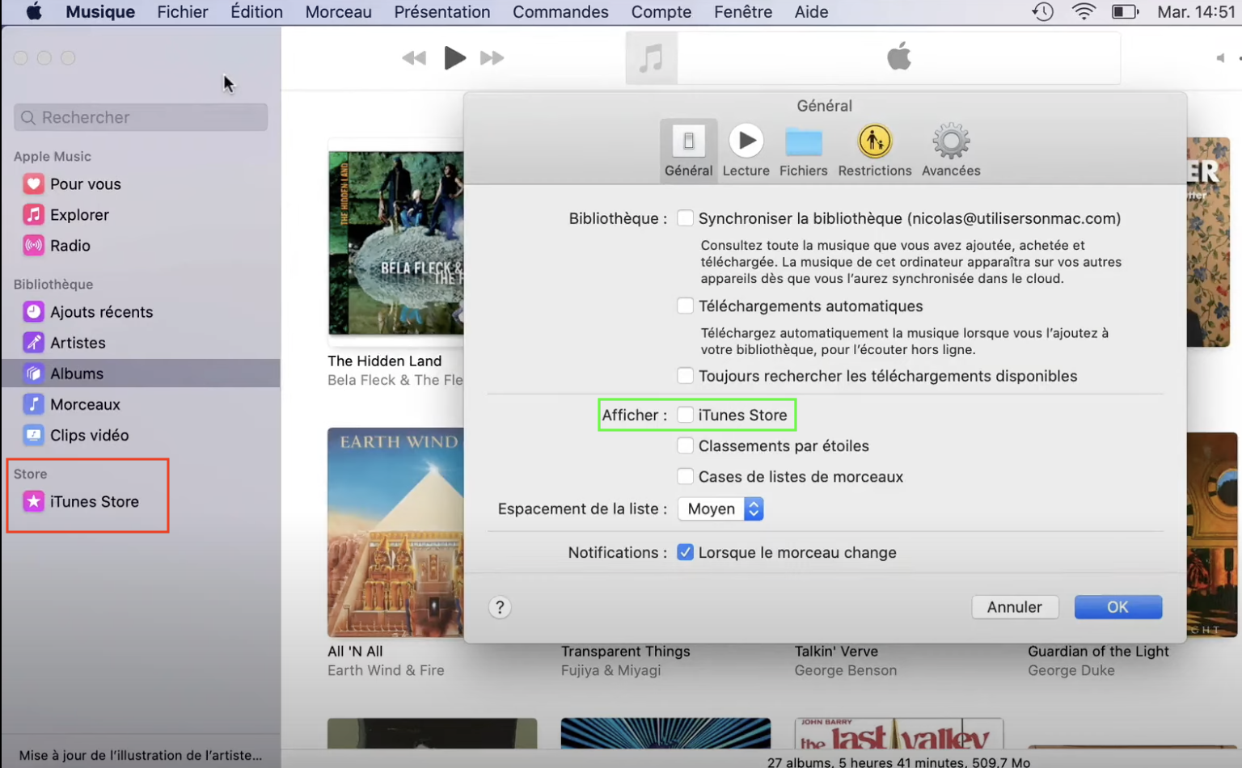The image size is (1242, 768).
Task: Skip to next track with forward button
Action: tap(492, 58)
